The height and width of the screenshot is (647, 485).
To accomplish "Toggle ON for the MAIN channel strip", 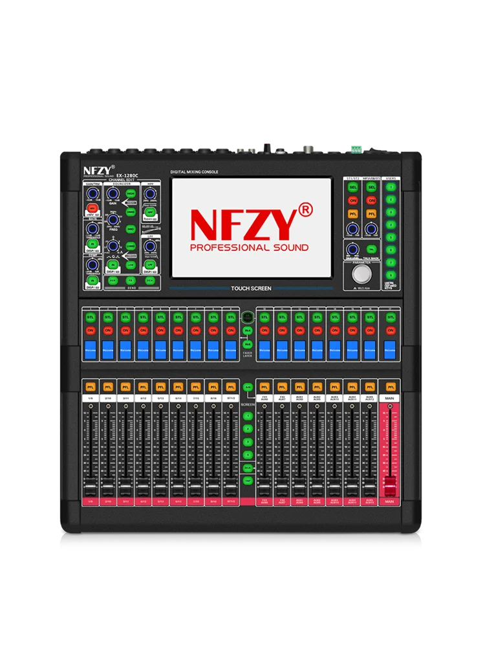I will pyautogui.click(x=390, y=331).
